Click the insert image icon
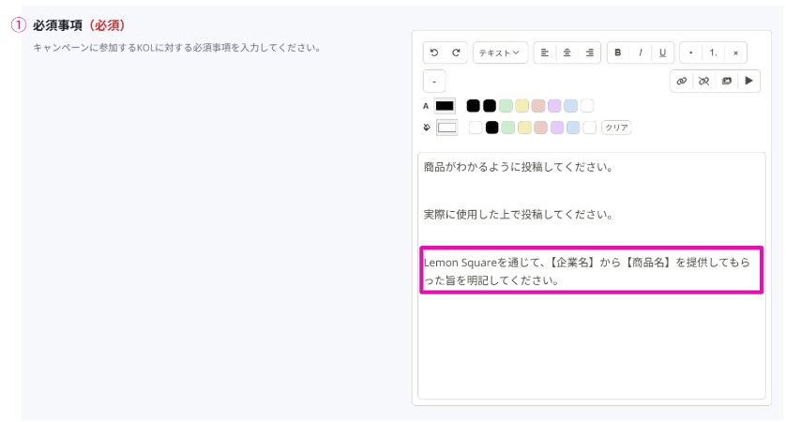 pyautogui.click(x=726, y=82)
